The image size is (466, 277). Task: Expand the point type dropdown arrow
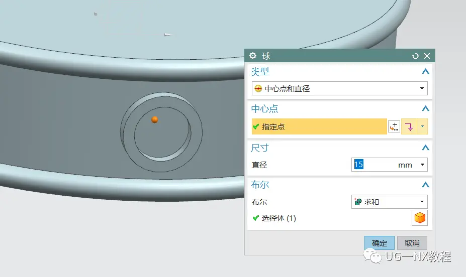[x=422, y=126]
